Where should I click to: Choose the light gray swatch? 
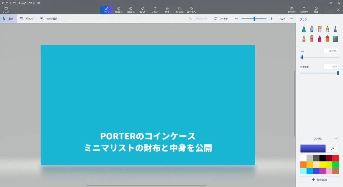[310, 158]
